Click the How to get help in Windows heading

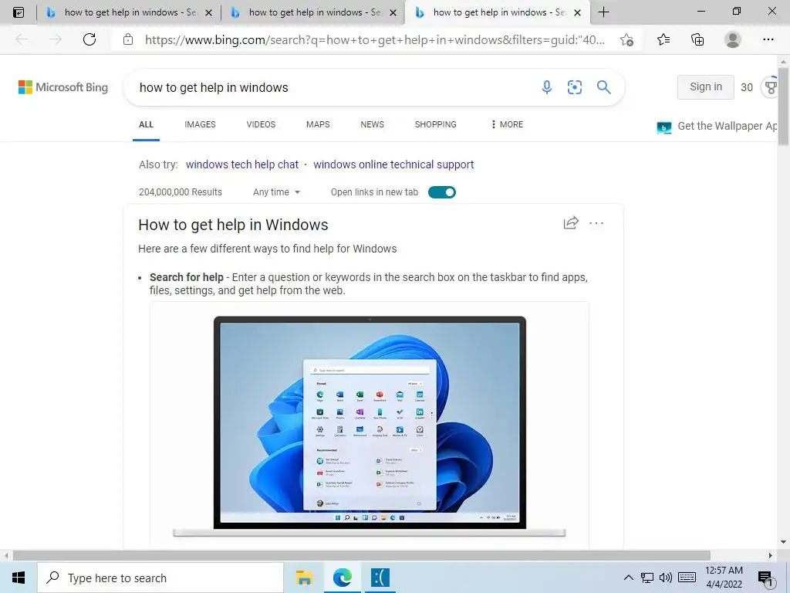[x=233, y=225]
